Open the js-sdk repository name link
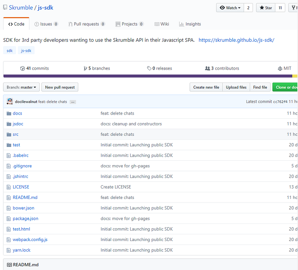Image resolution: width=298 pixels, height=270 pixels. click(x=45, y=7)
